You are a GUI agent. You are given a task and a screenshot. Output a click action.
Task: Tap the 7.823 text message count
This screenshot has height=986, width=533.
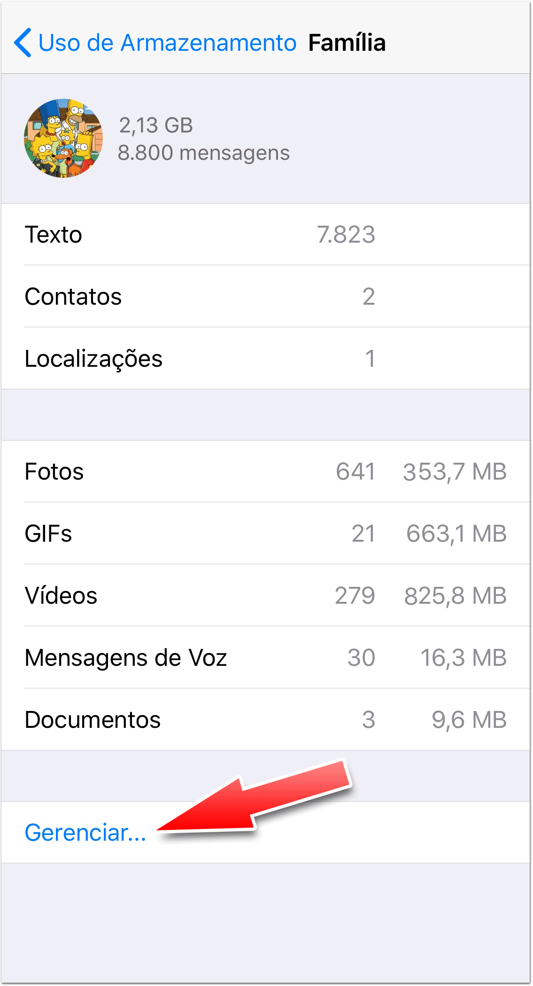point(346,235)
